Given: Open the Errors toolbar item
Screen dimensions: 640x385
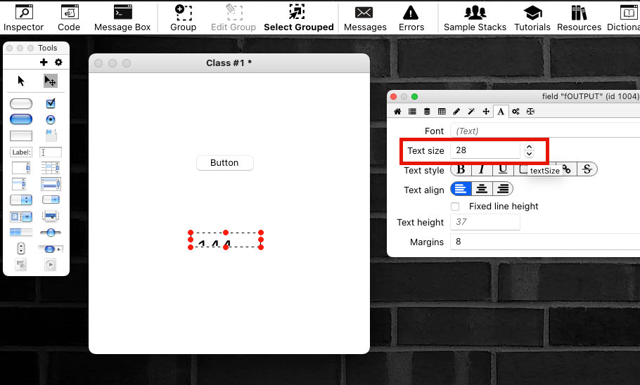Looking at the screenshot, I should 411,18.
